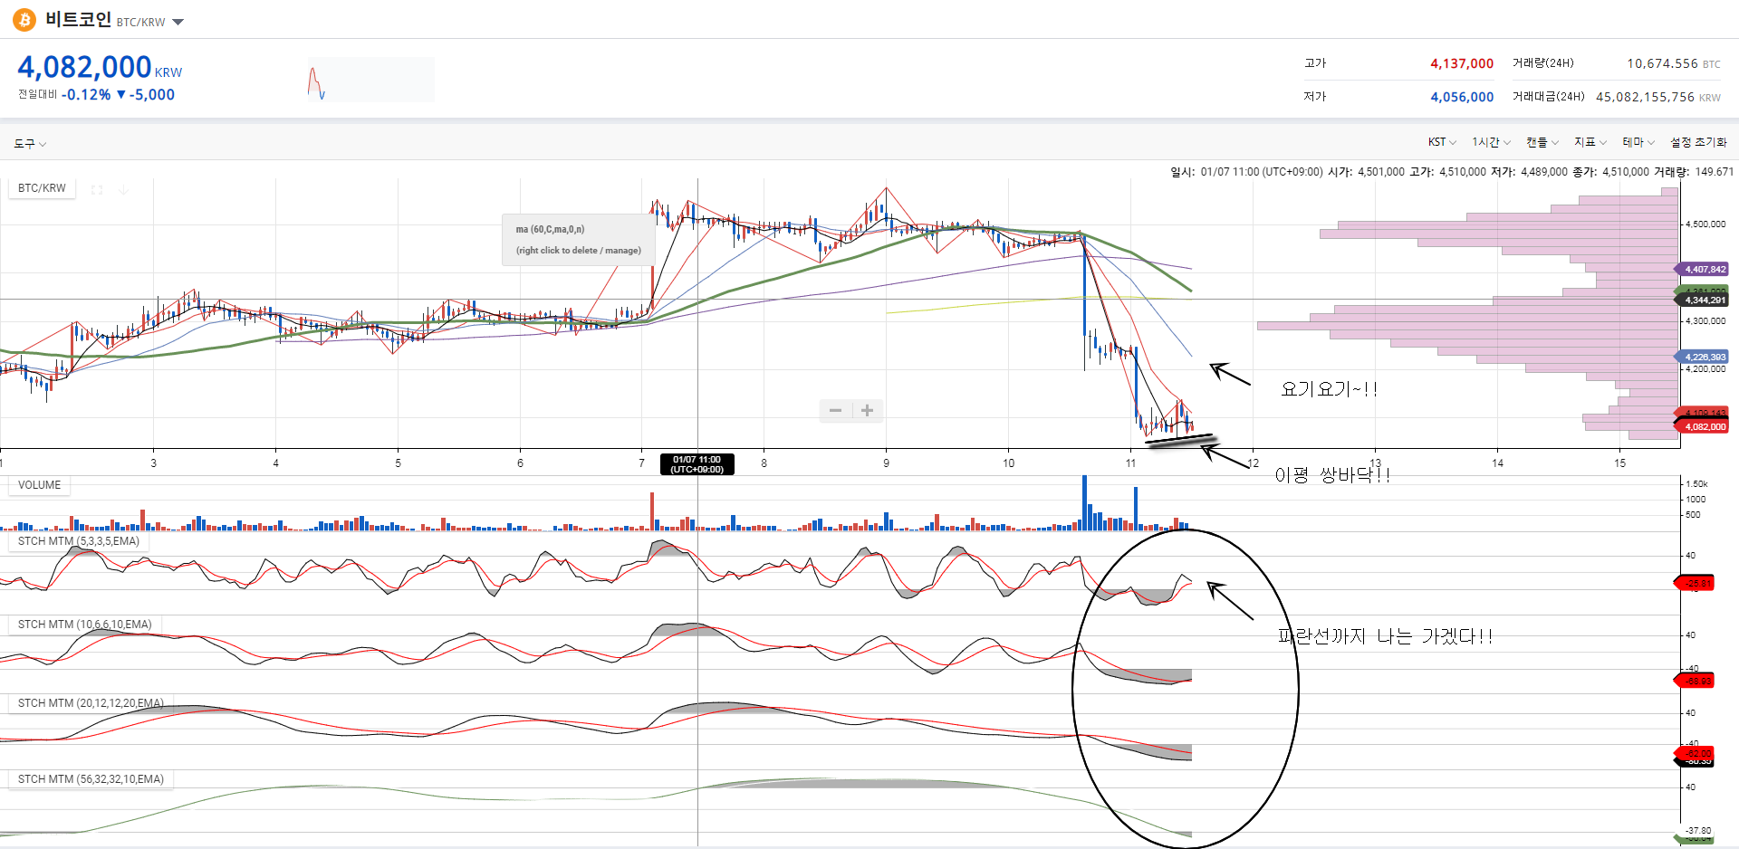Zoom out the chart with minus button
1739x849 pixels.
tap(835, 411)
